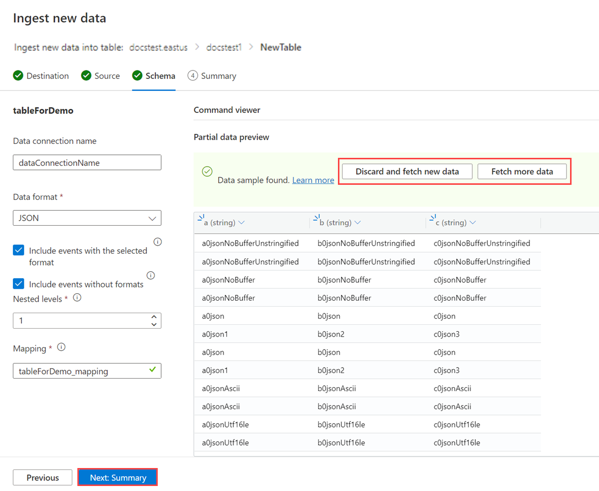Click the Data connection name field

[87, 162]
